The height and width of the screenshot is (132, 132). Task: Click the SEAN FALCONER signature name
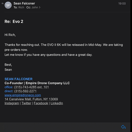click(18, 79)
